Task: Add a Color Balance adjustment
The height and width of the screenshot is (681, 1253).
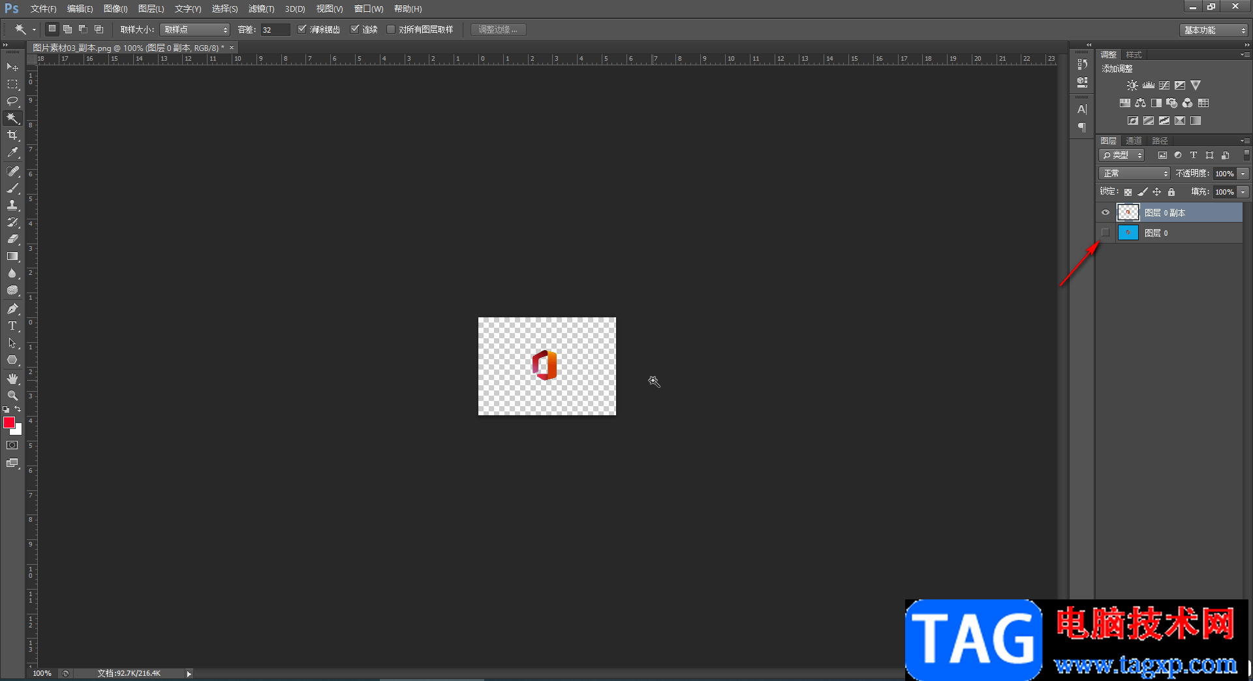Action: point(1140,103)
